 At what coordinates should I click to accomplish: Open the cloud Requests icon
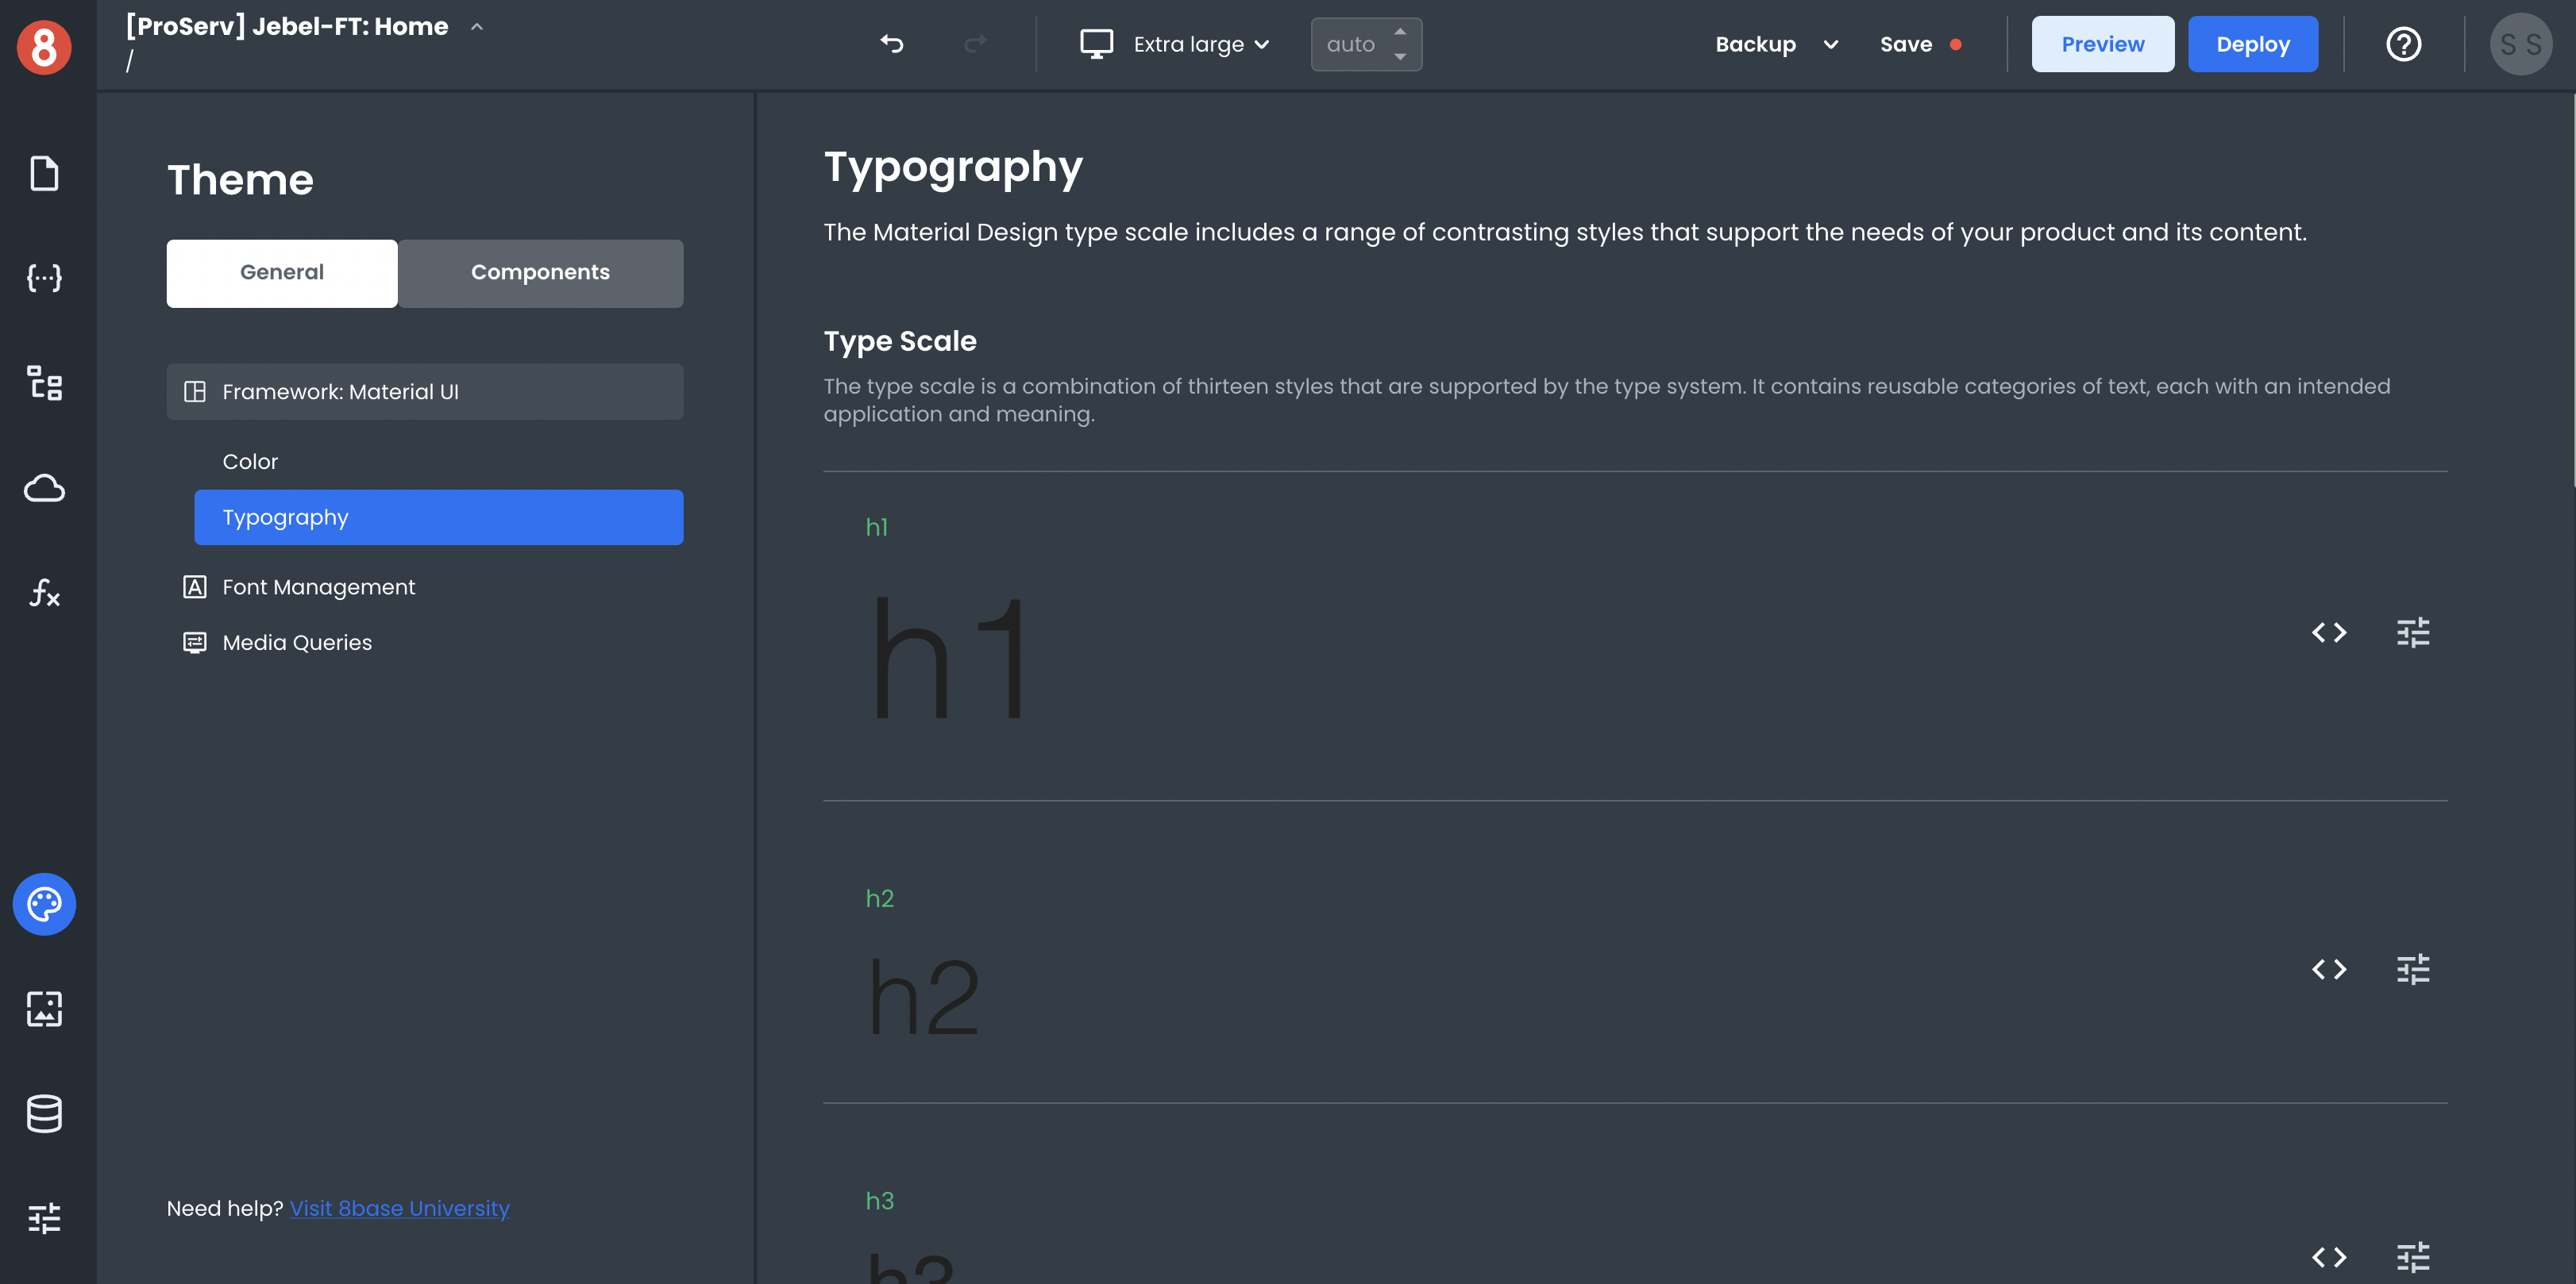click(44, 487)
